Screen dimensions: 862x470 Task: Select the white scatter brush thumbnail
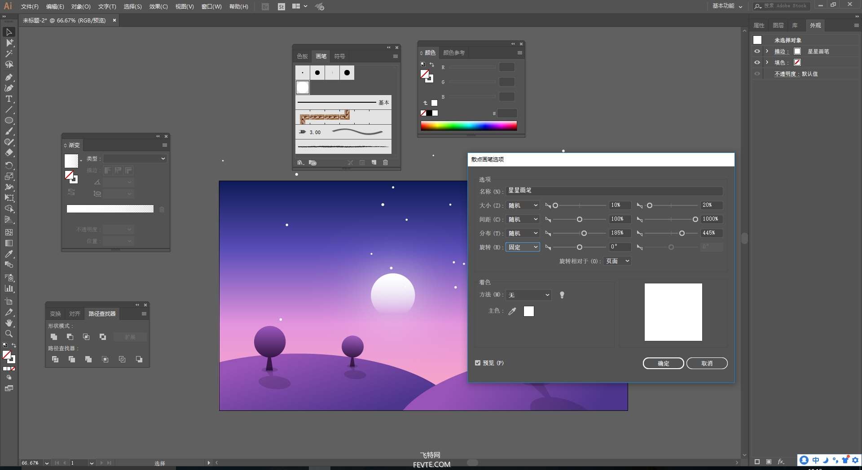pyautogui.click(x=303, y=87)
